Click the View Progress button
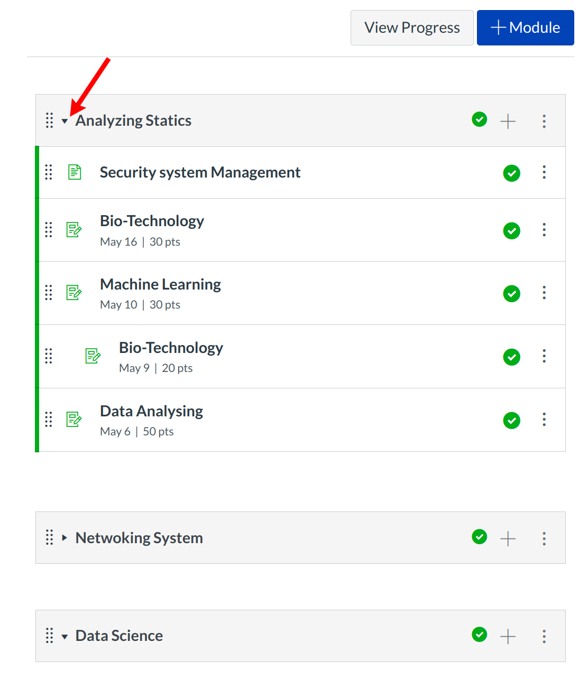 pyautogui.click(x=412, y=27)
